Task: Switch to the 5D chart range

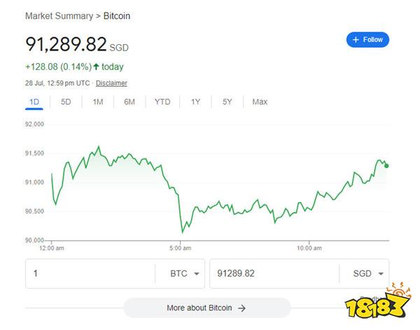Action: click(x=66, y=102)
